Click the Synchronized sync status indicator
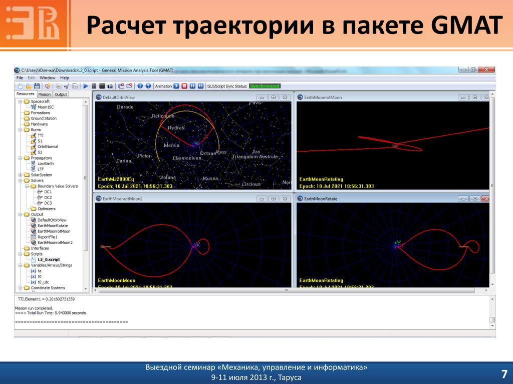This screenshot has height=384, width=513. (x=265, y=86)
